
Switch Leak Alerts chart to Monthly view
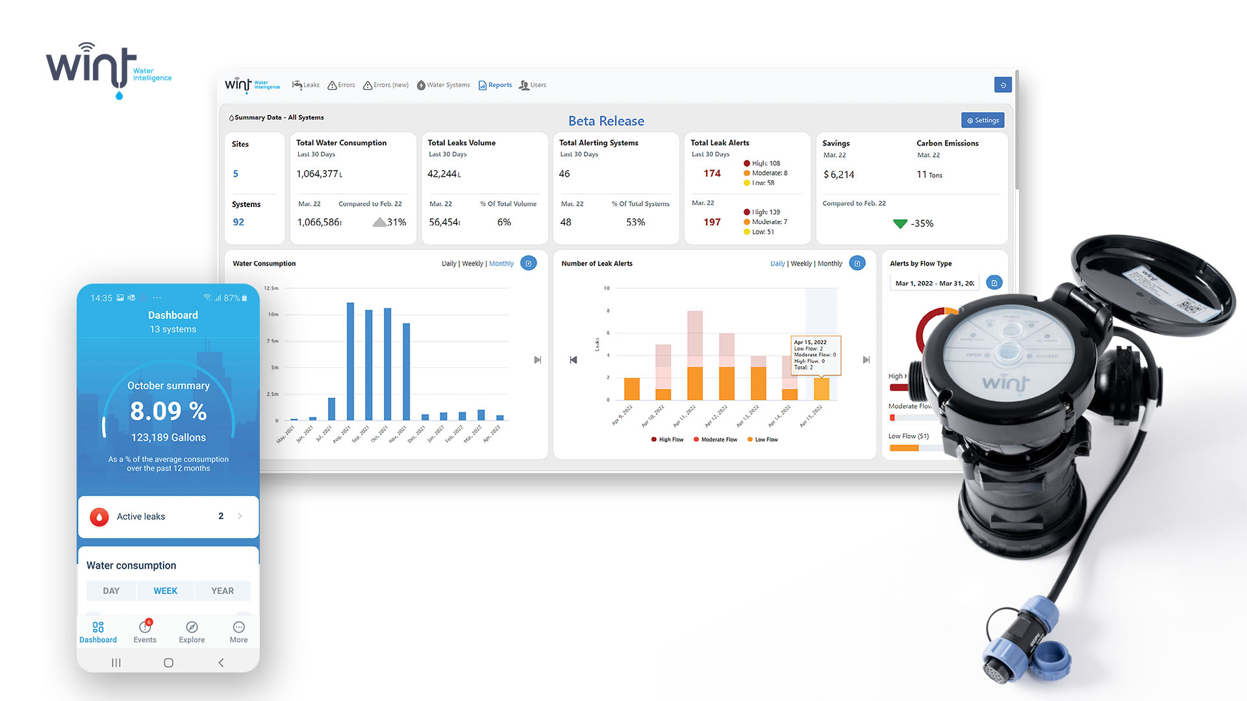[829, 264]
